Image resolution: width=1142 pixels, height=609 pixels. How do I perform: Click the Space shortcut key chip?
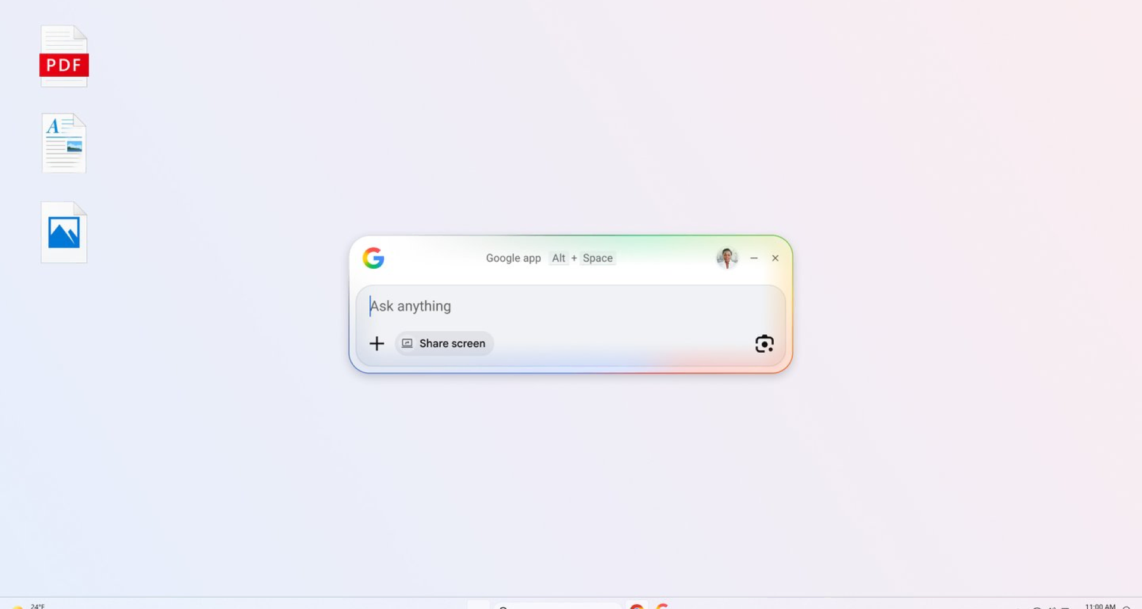pos(598,258)
